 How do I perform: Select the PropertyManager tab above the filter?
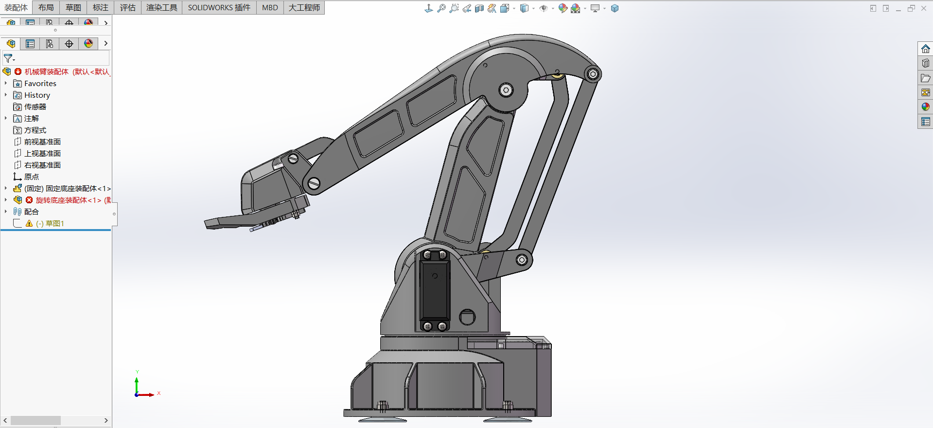point(30,44)
